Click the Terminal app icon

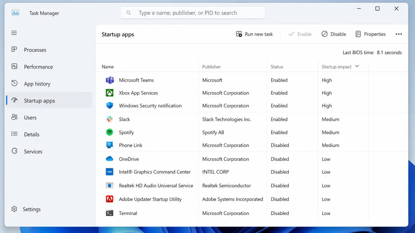pyautogui.click(x=110, y=213)
